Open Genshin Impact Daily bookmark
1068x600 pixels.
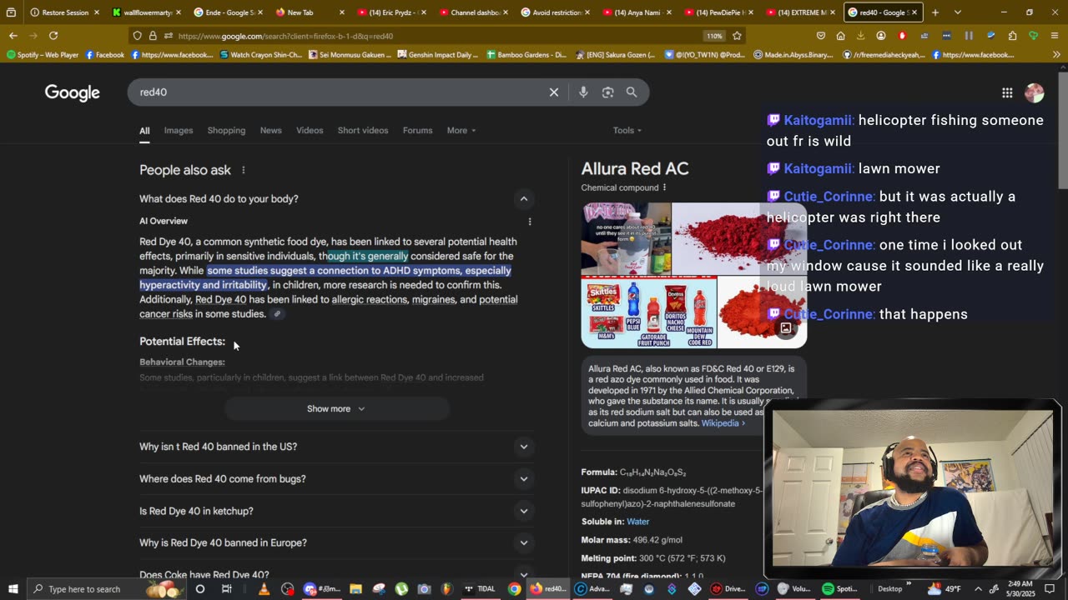[439, 55]
